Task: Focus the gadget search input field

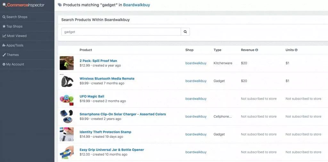Action: pos(121,32)
